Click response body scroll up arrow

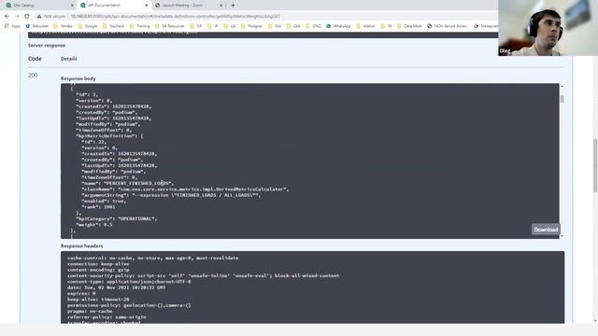coord(562,87)
